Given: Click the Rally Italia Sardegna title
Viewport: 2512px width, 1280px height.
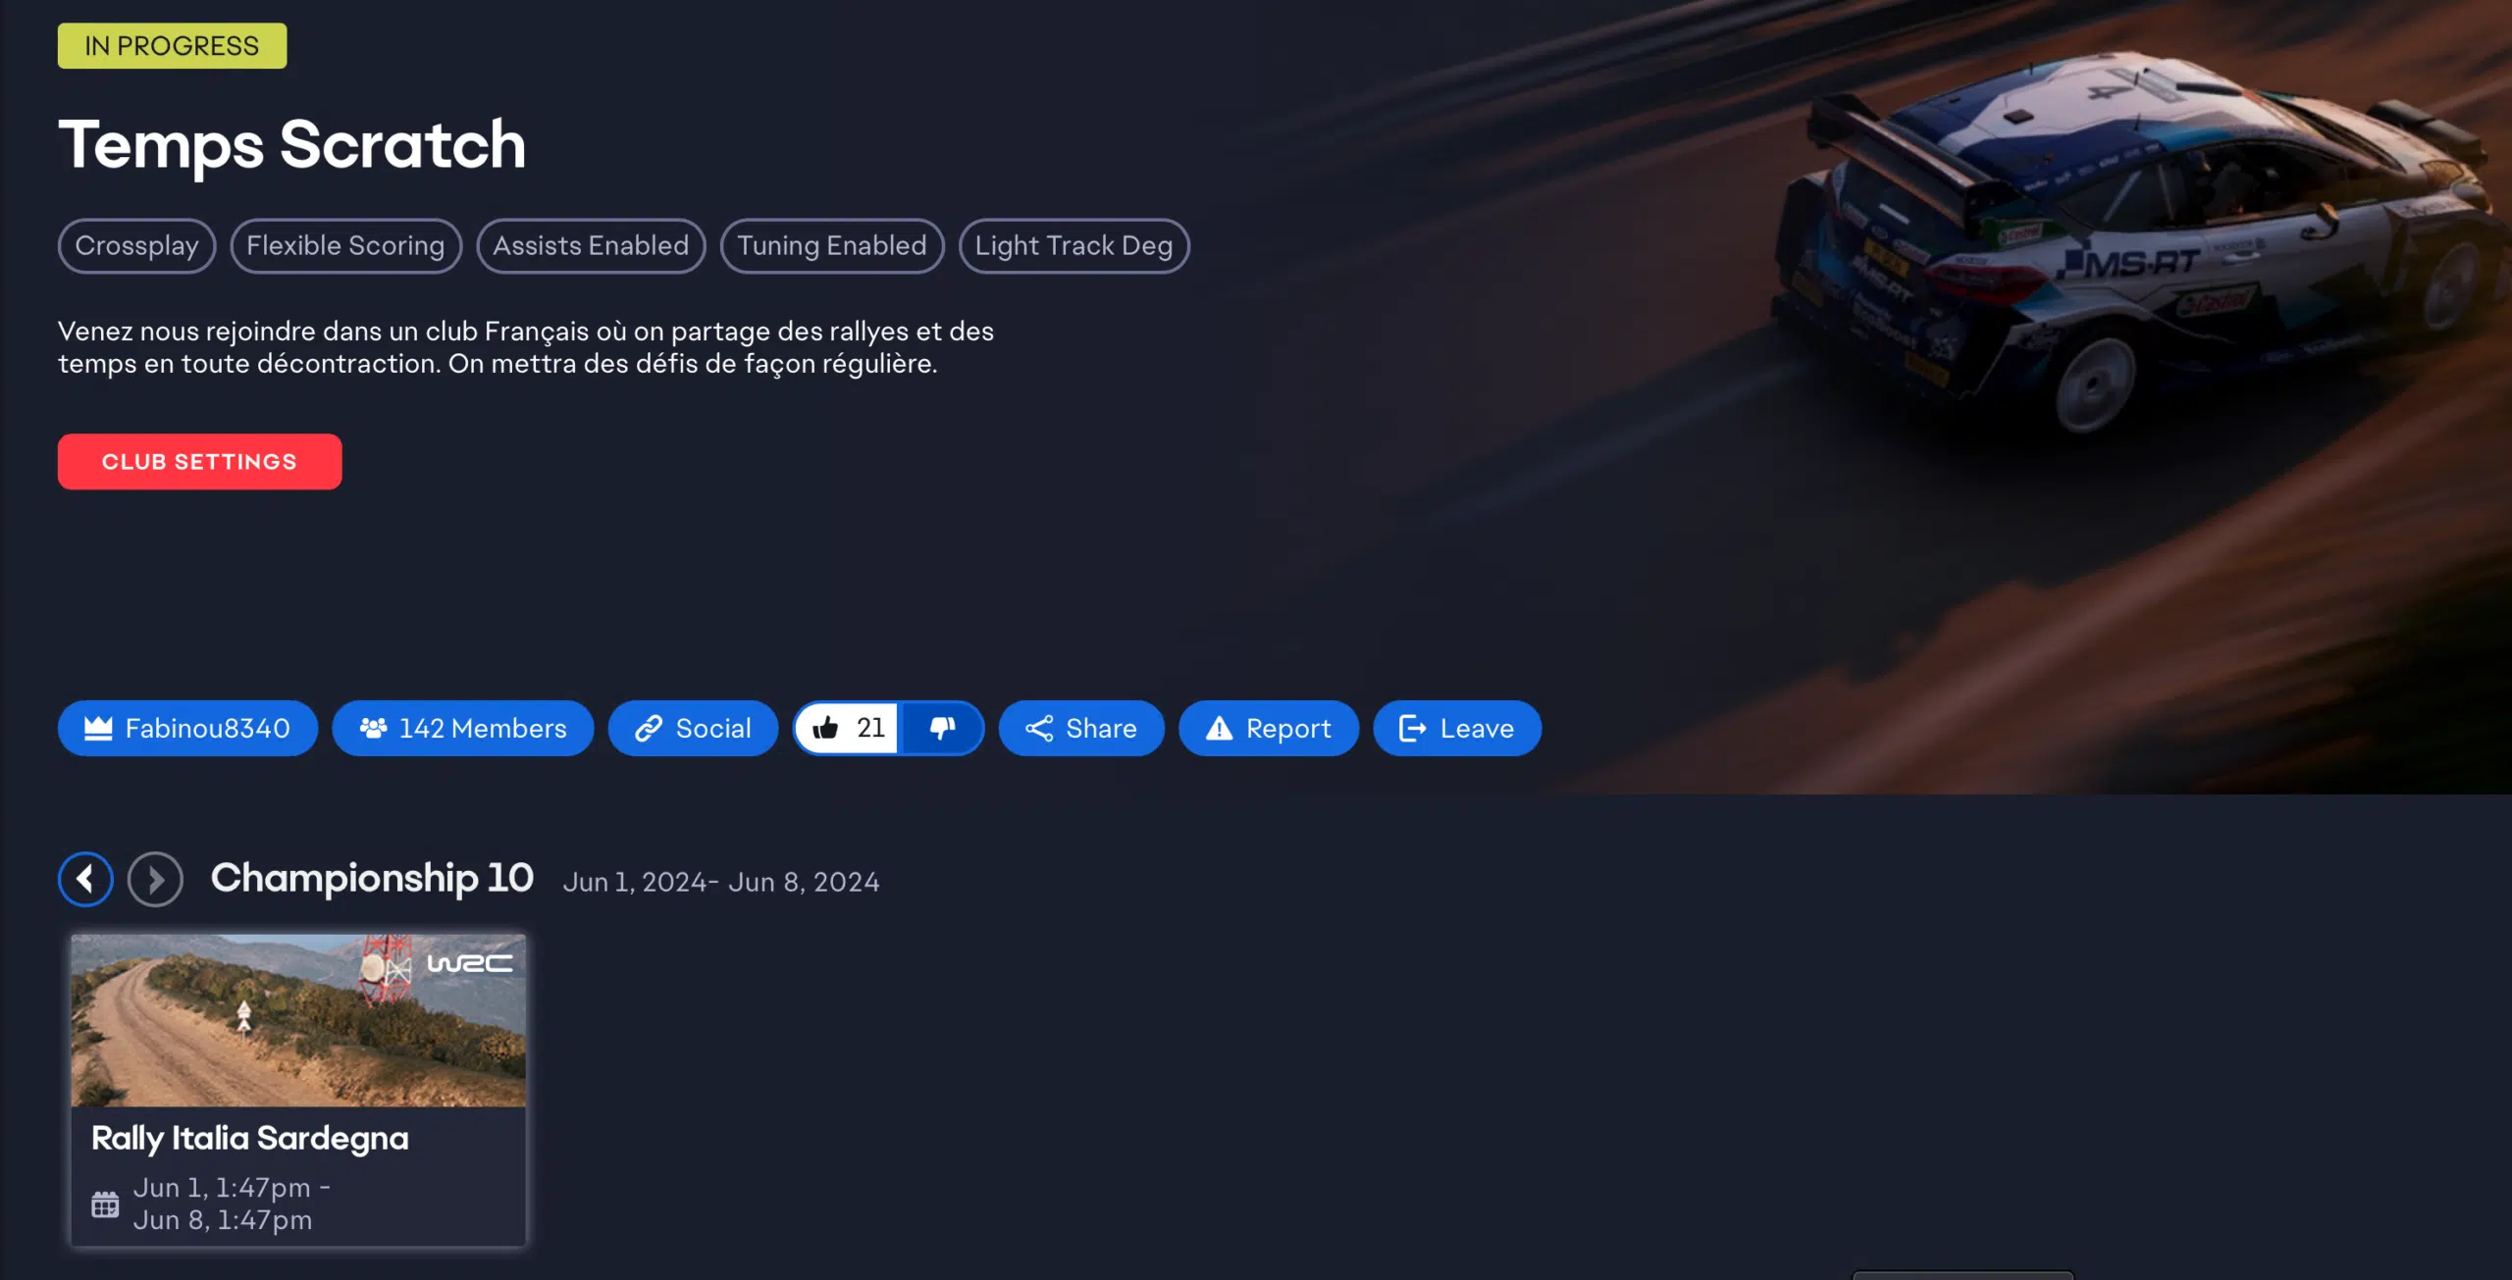Looking at the screenshot, I should click(250, 1138).
